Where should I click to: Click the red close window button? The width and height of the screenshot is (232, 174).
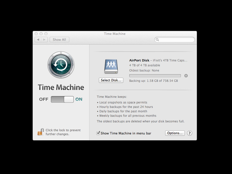(36, 34)
